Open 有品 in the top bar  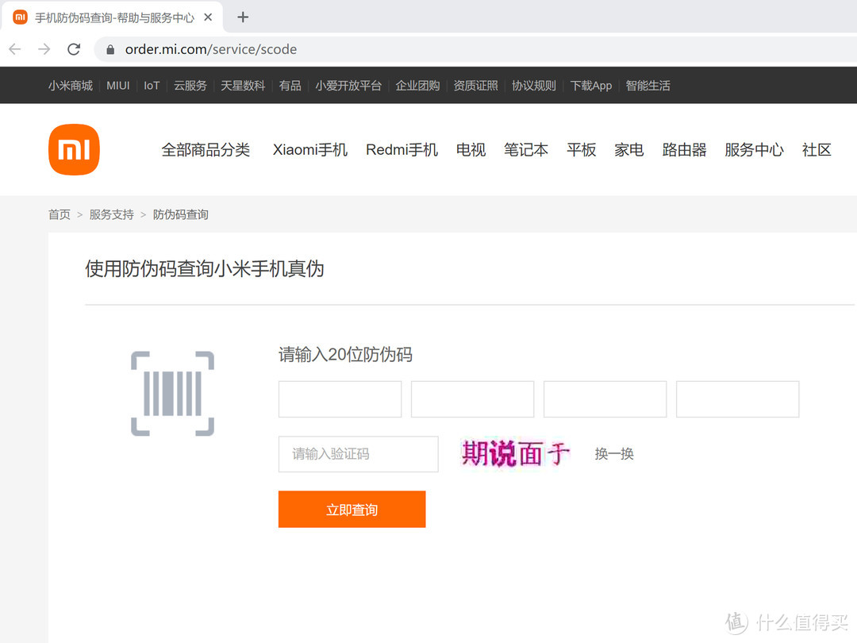(x=290, y=86)
